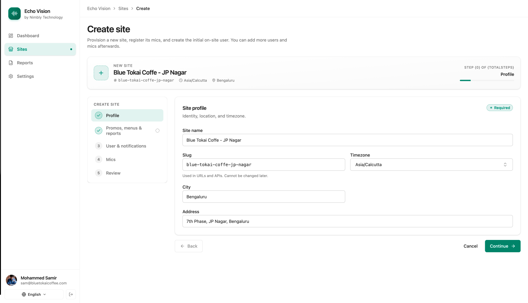The image size is (528, 303).
Task: Click the Settings gear icon
Action: (x=11, y=76)
